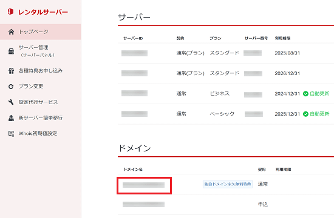The image size is (334, 218).
Task: Click 自動更新 label on ビジネス plan row
Action: coord(319,94)
